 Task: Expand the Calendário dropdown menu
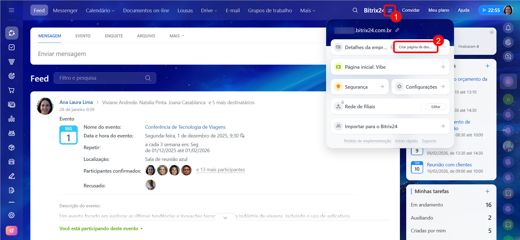(x=100, y=10)
